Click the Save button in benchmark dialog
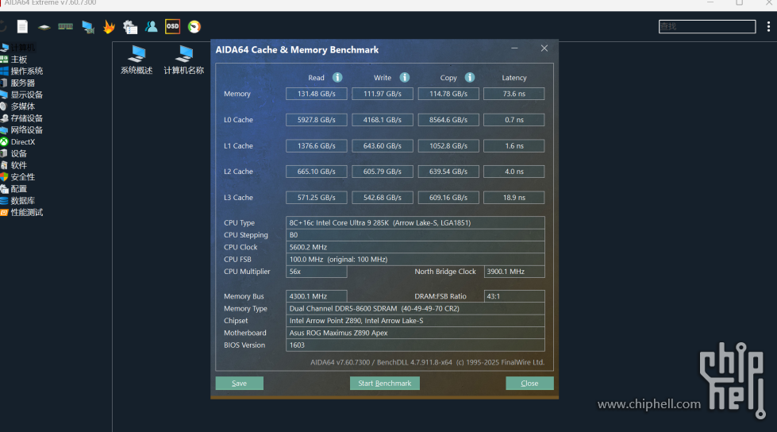The image size is (777, 432). (240, 384)
